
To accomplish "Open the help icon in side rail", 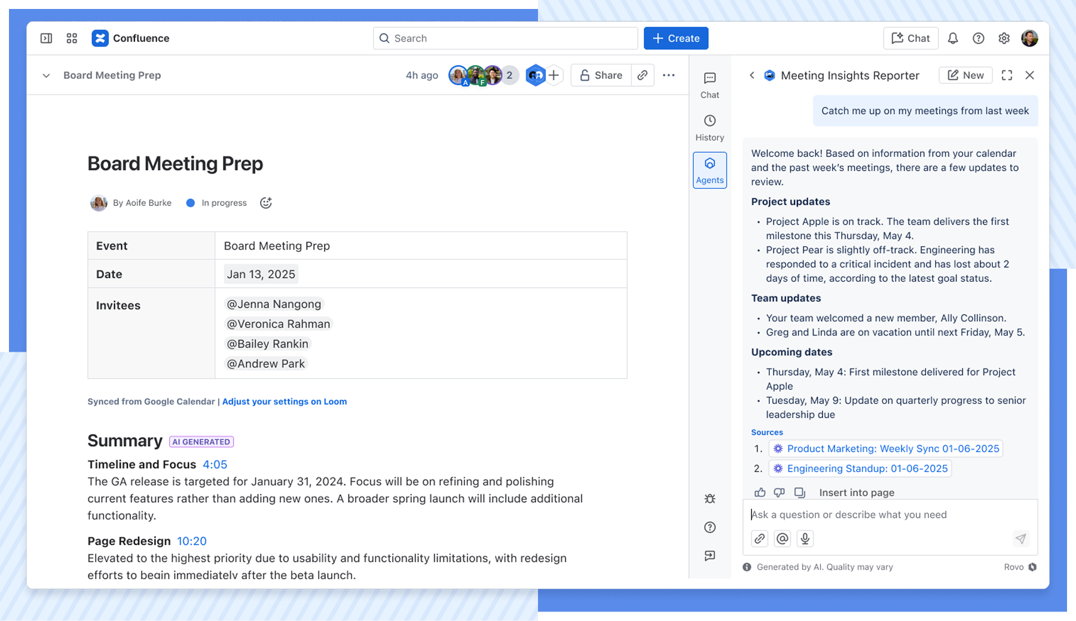I will (710, 527).
